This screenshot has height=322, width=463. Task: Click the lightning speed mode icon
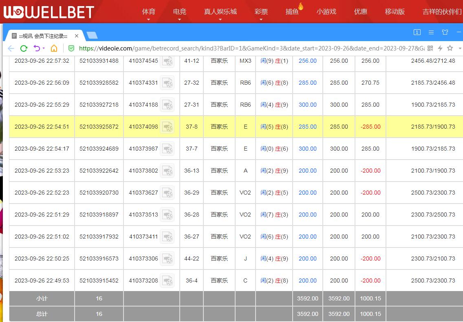tap(440, 48)
